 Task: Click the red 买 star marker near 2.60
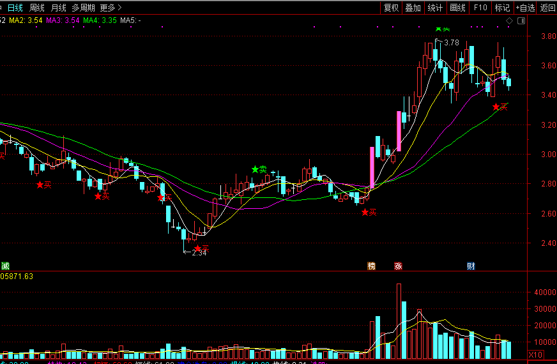tap(369, 213)
